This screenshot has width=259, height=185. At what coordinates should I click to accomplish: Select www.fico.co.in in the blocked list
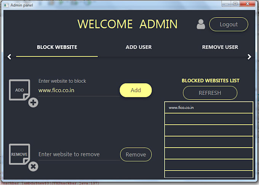coord(209,108)
